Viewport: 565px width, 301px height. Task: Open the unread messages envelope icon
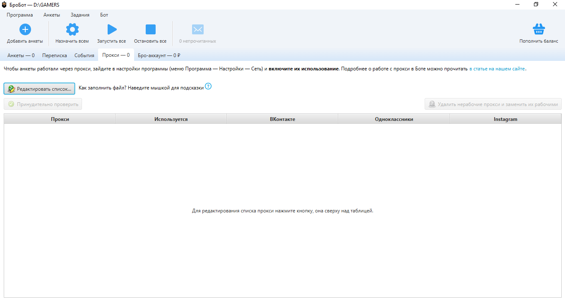(197, 29)
